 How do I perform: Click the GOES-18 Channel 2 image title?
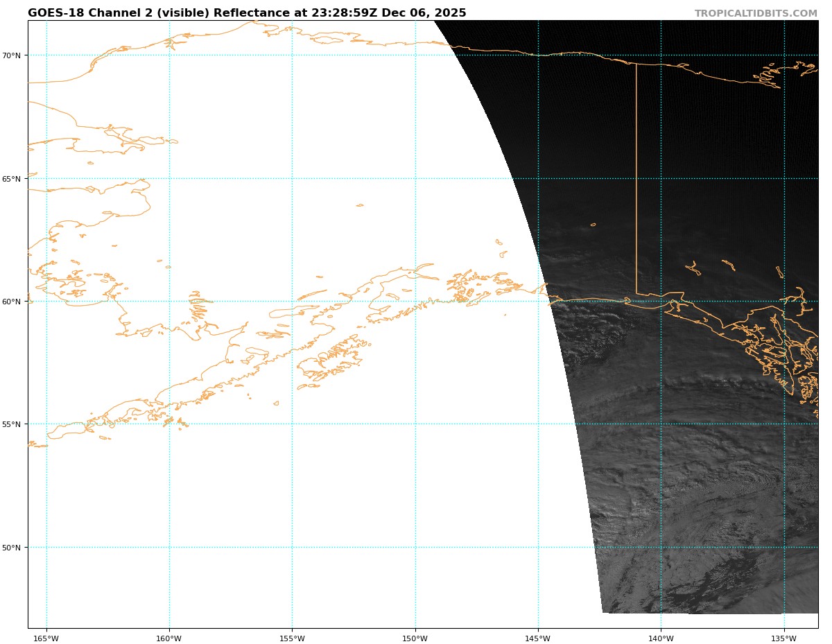click(x=247, y=13)
